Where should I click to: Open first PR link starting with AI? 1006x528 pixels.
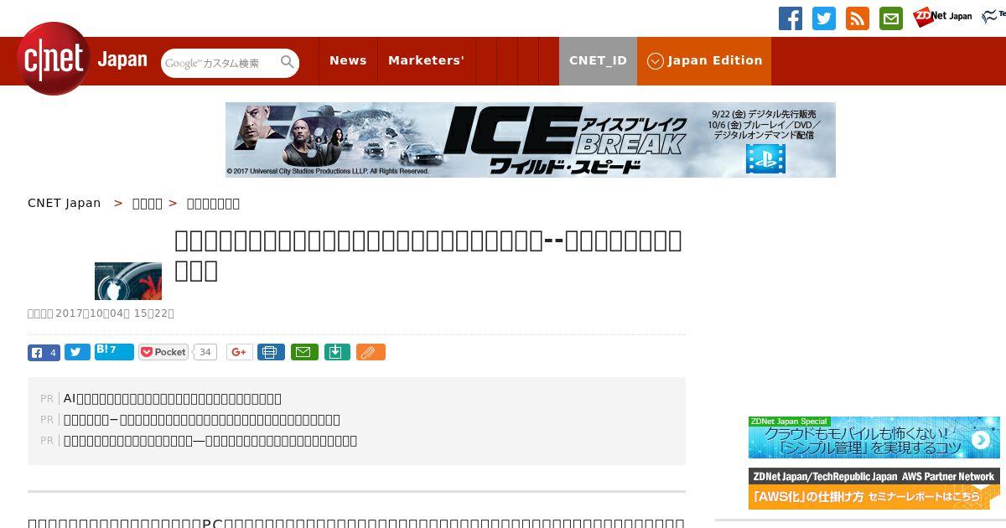click(173, 398)
